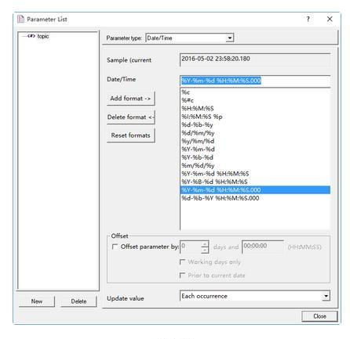This screenshot has height=339, width=350.
Task: Select the topic parameter in the list
Action: pyautogui.click(x=43, y=36)
